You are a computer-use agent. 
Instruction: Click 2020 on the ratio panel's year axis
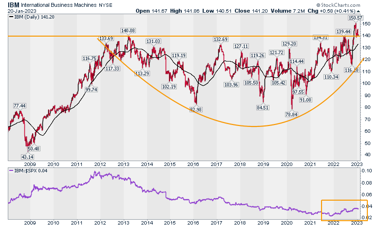tap(286, 223)
